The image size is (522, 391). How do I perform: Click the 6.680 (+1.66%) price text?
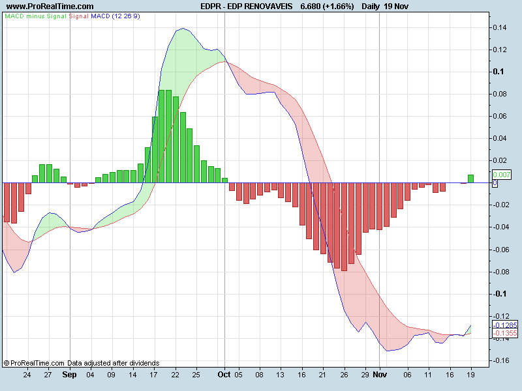coord(327,7)
